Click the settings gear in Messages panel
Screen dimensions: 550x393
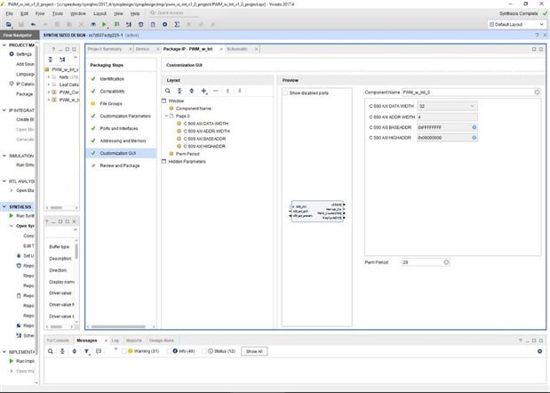[539, 351]
